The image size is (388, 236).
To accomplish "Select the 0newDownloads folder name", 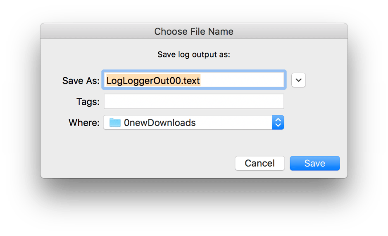I will (x=159, y=123).
